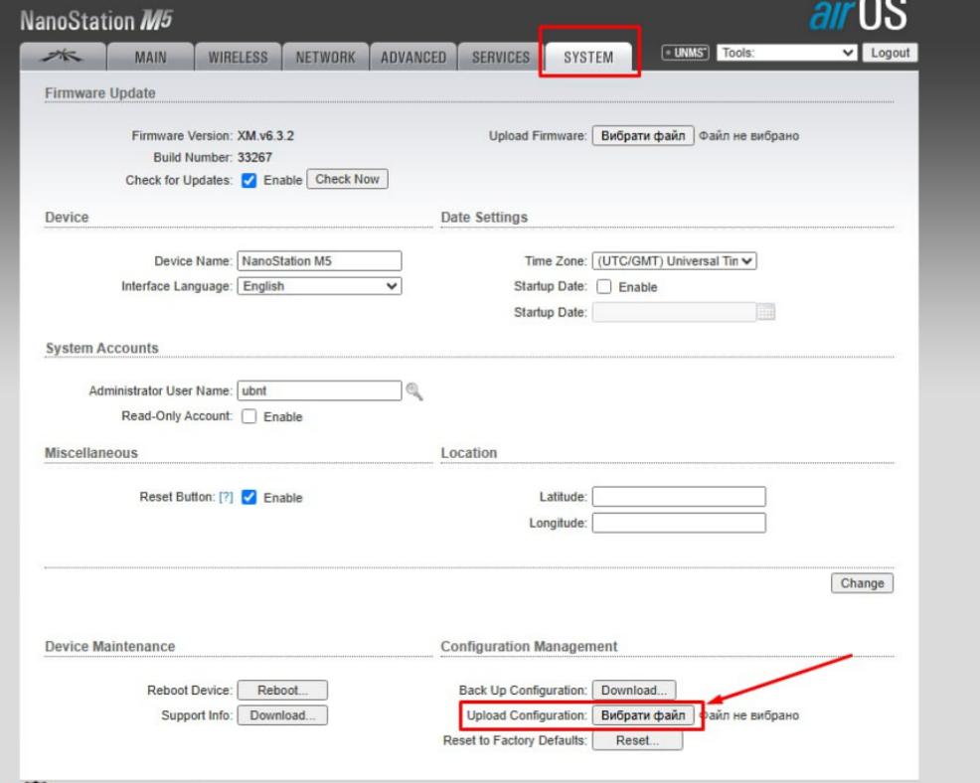Click the administrator password key icon
This screenshot has width=980, height=783.
413,391
